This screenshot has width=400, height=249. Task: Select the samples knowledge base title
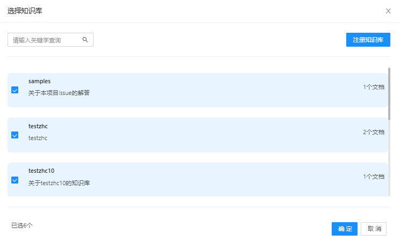(x=39, y=81)
